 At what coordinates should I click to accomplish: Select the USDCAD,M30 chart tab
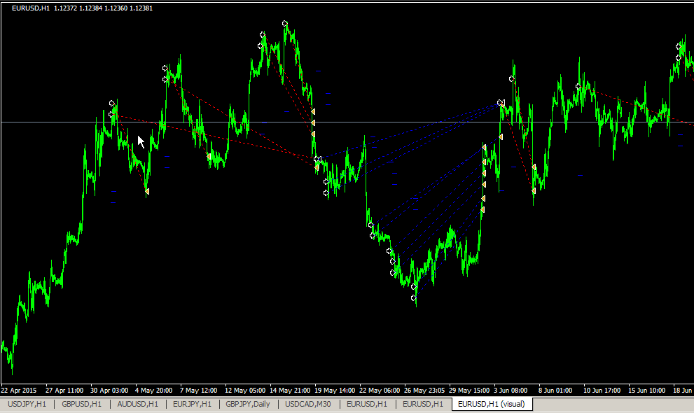click(x=308, y=404)
